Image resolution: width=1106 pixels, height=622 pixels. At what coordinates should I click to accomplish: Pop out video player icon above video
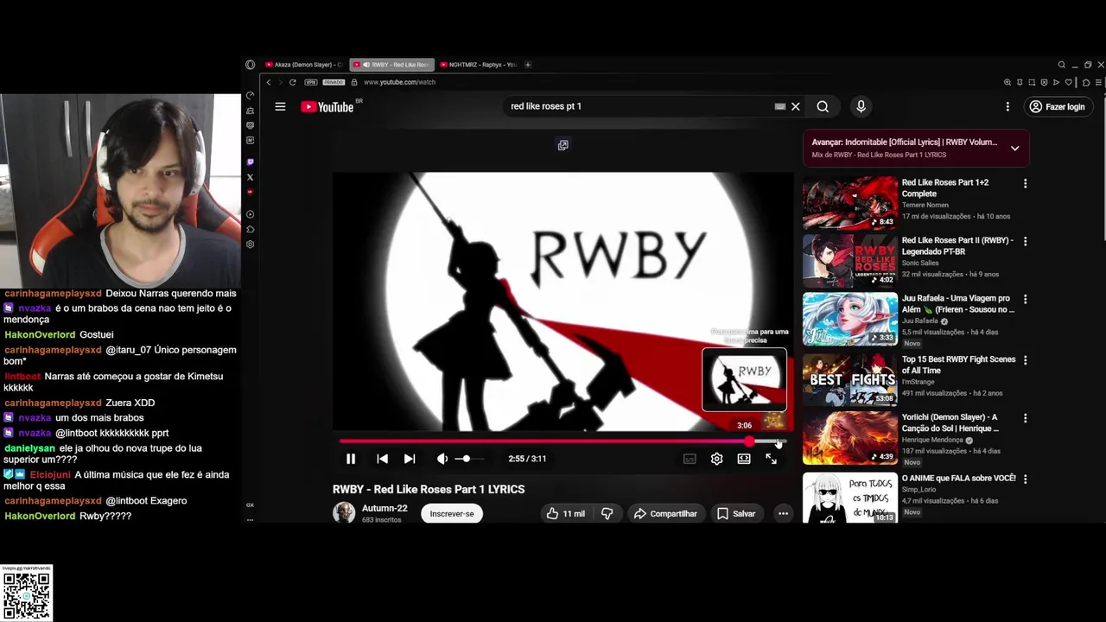[x=563, y=145]
